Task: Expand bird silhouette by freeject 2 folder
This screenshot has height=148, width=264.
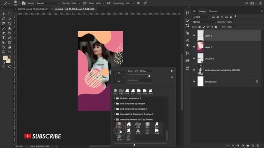Action: point(115,109)
